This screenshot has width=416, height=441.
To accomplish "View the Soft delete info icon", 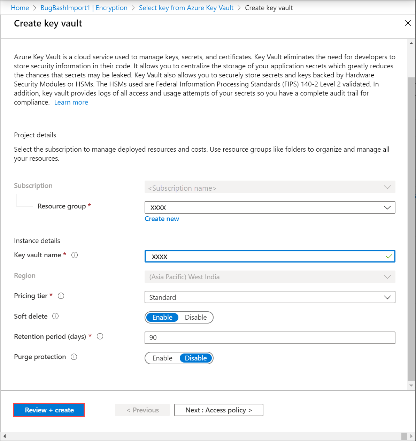I will click(x=55, y=316).
